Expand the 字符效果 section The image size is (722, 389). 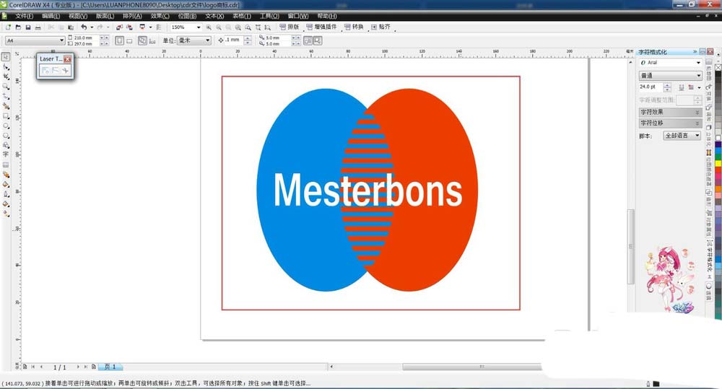point(670,112)
